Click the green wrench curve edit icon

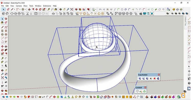156,9
